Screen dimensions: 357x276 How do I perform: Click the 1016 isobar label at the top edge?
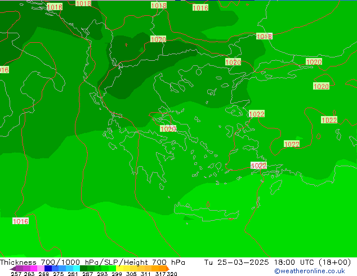[200, 8]
